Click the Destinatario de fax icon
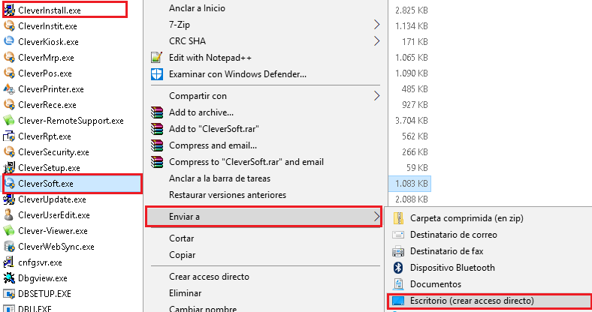This screenshot has height=312, width=592. 398,251
